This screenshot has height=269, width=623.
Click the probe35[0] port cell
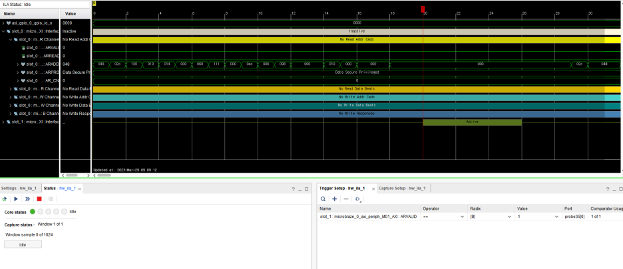(x=575, y=217)
